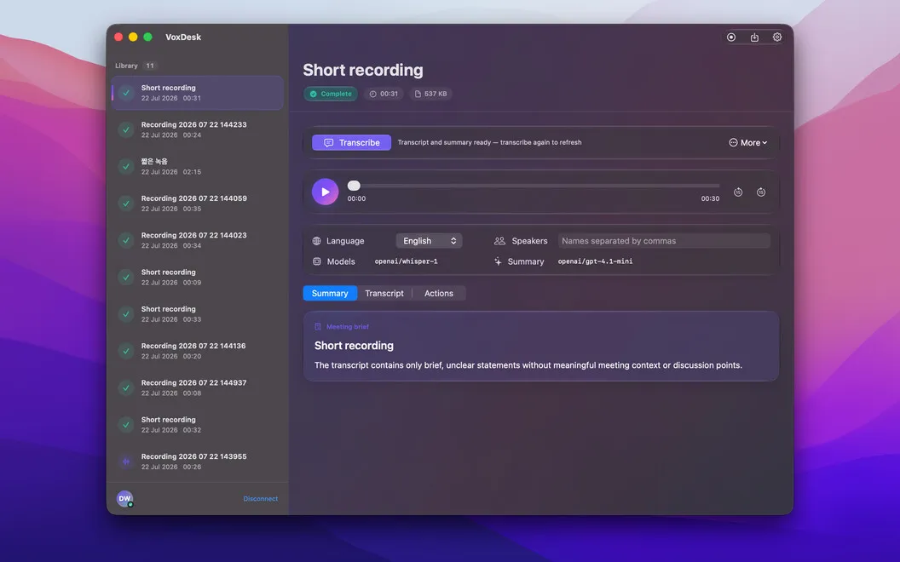Click the Short recording main title
900x562 pixels.
363,70
